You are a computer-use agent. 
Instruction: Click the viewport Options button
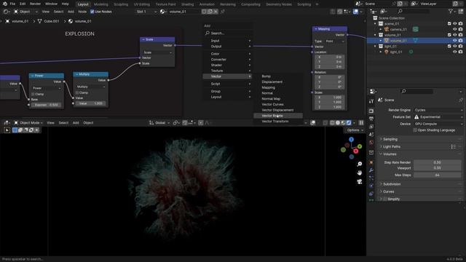click(355, 130)
